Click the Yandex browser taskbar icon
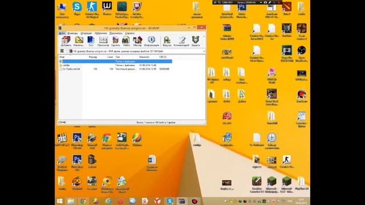The height and width of the screenshot is (205, 365). [157, 201]
